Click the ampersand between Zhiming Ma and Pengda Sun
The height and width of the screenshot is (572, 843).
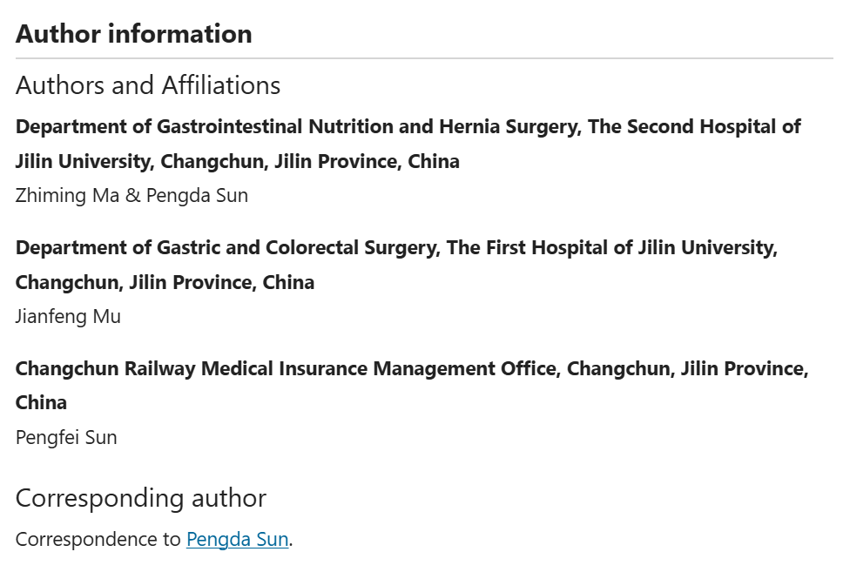tap(132, 196)
